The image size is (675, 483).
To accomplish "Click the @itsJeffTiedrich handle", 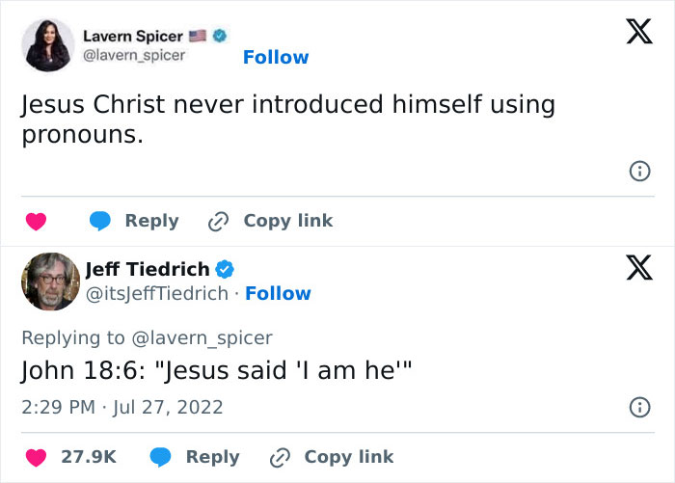I will pyautogui.click(x=157, y=293).
